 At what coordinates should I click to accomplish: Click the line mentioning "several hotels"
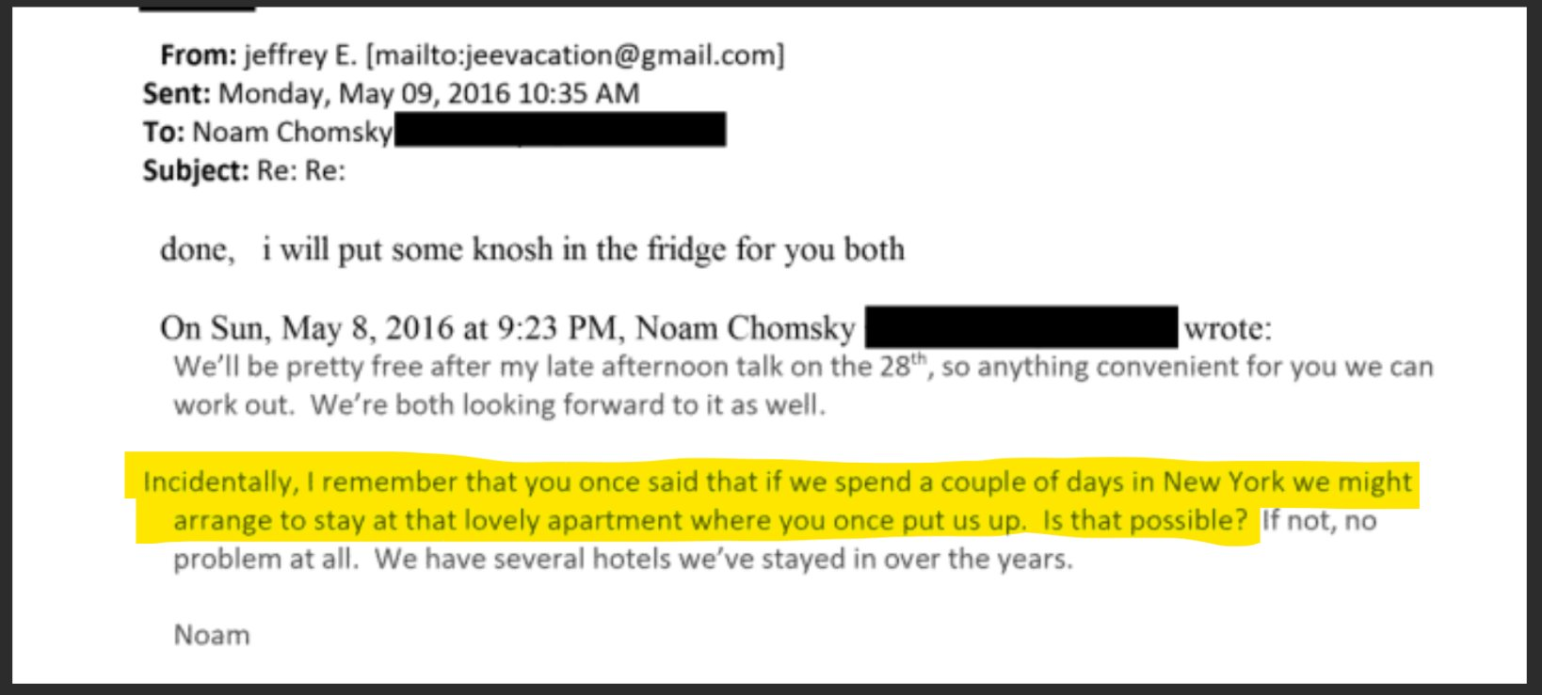click(x=621, y=560)
